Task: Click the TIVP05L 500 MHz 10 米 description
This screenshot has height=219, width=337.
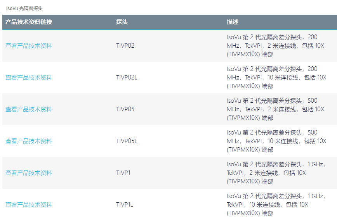Action: tap(276, 141)
